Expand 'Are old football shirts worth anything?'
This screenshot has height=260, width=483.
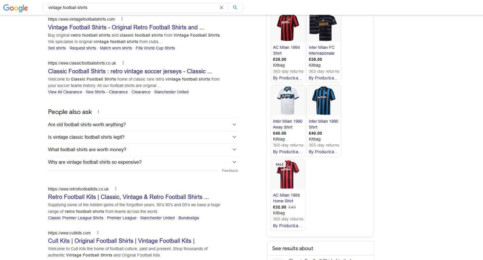[x=143, y=124]
